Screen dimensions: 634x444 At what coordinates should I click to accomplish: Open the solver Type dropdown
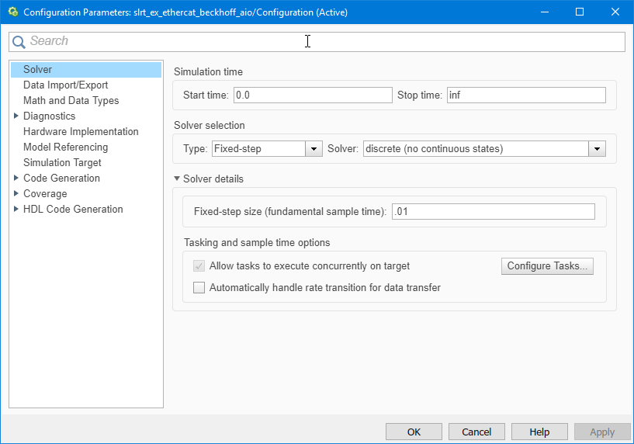tap(314, 149)
